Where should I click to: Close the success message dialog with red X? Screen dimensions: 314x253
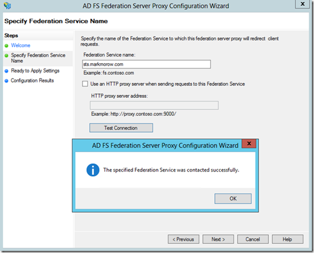click(249, 143)
